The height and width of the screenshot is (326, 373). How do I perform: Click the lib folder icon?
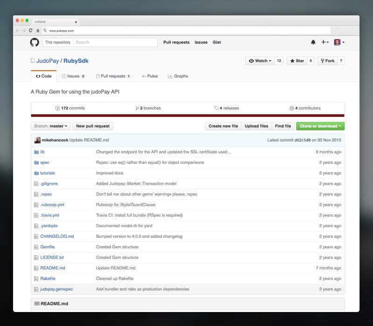tap(36, 152)
